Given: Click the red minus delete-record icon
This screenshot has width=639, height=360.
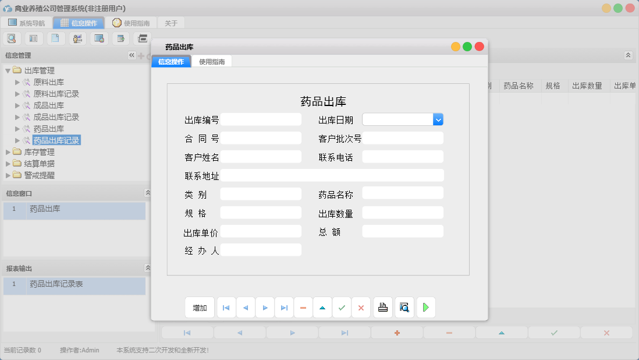Looking at the screenshot, I should tap(303, 307).
